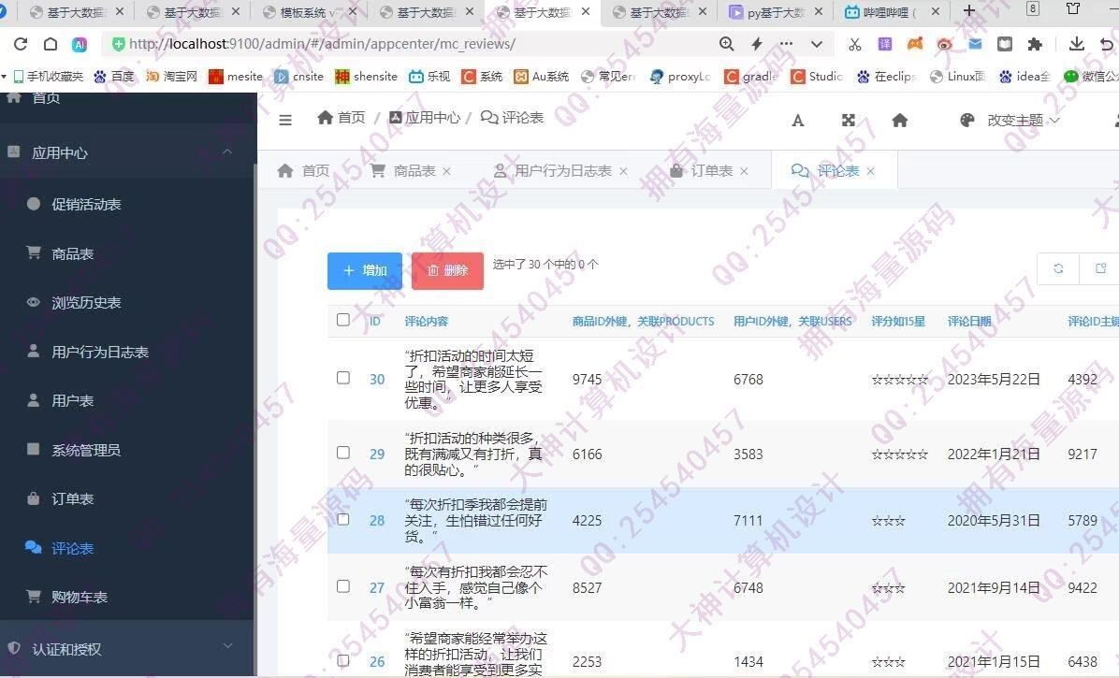The height and width of the screenshot is (678, 1119).
Task: Open the 改变主题 theme dropdown
Action: pos(1014,121)
